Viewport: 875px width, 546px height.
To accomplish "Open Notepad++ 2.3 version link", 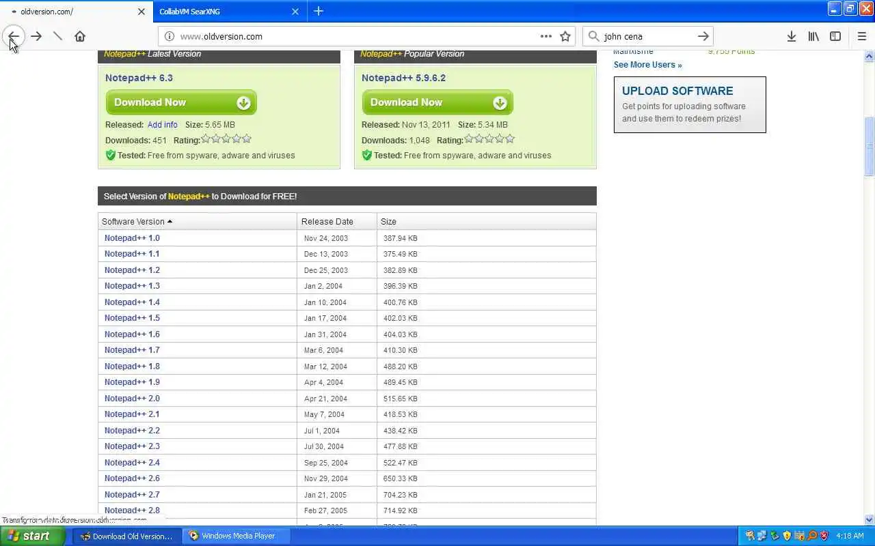I will pos(132,446).
